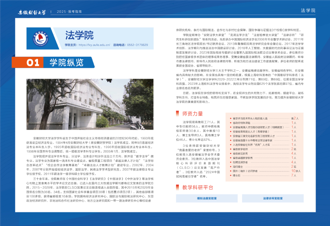Select the 博士后 row
The height and width of the screenshot is (226, 330).
point(263,176)
